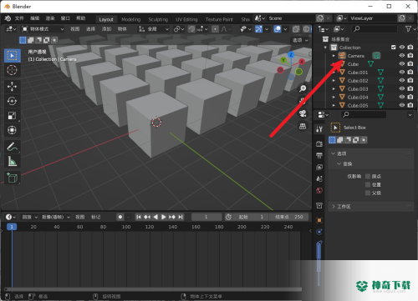418x301 pixels.
Task: Switch to the Sculpting workspace tab
Action: click(158, 19)
